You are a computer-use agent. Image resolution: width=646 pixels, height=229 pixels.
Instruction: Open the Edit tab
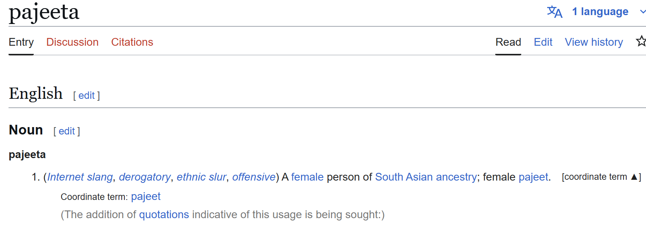click(x=543, y=42)
